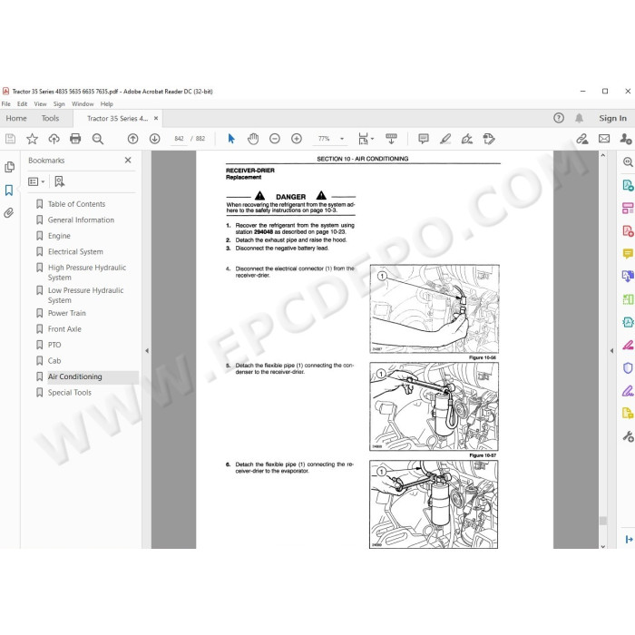Screen dimensions: 635x635
Task: Jump to Front Axle bookmark
Action: [x=64, y=328]
